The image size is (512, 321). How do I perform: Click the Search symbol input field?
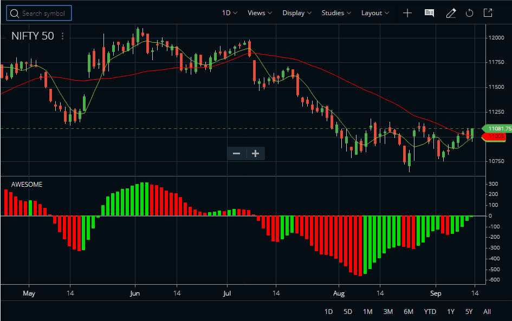[x=39, y=14]
